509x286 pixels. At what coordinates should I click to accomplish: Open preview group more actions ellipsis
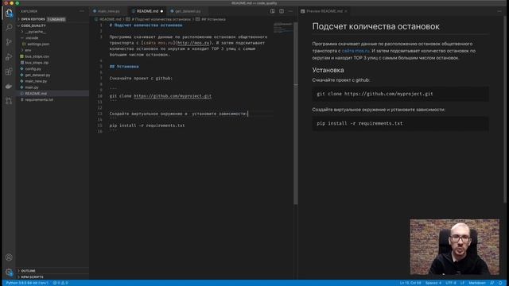pyautogui.click(x=499, y=11)
